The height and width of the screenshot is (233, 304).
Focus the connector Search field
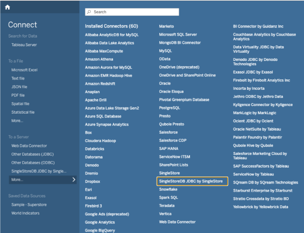[132, 12]
